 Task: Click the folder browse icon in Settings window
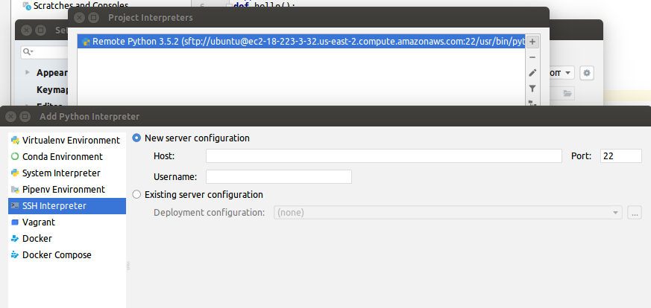[x=567, y=94]
